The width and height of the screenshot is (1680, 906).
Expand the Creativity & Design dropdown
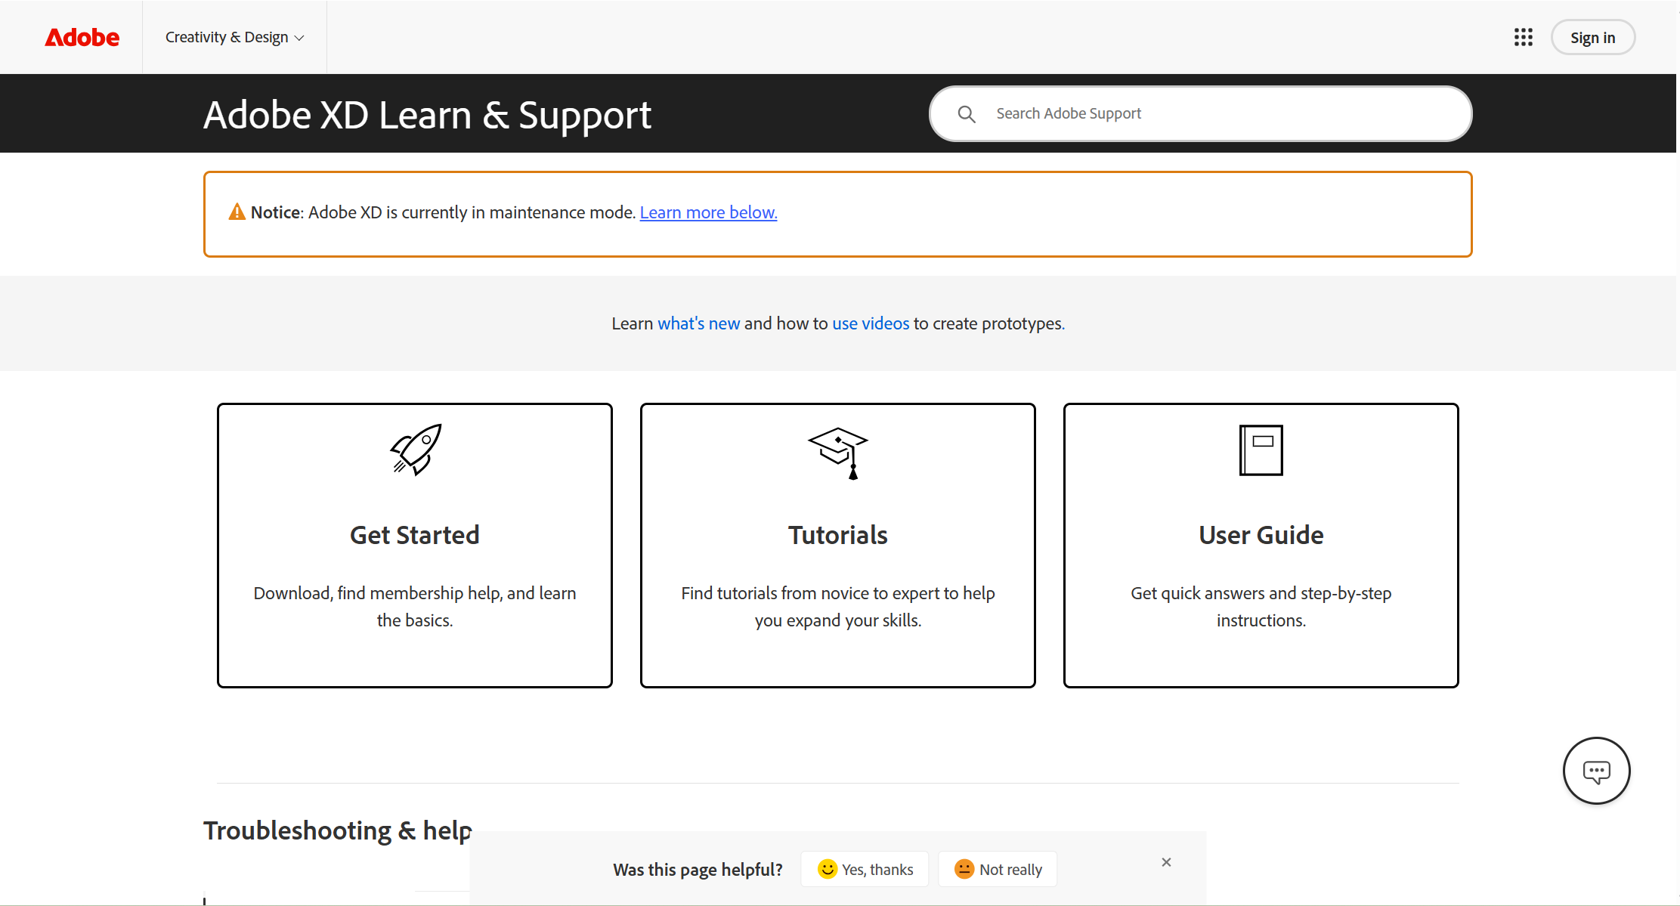coord(234,37)
